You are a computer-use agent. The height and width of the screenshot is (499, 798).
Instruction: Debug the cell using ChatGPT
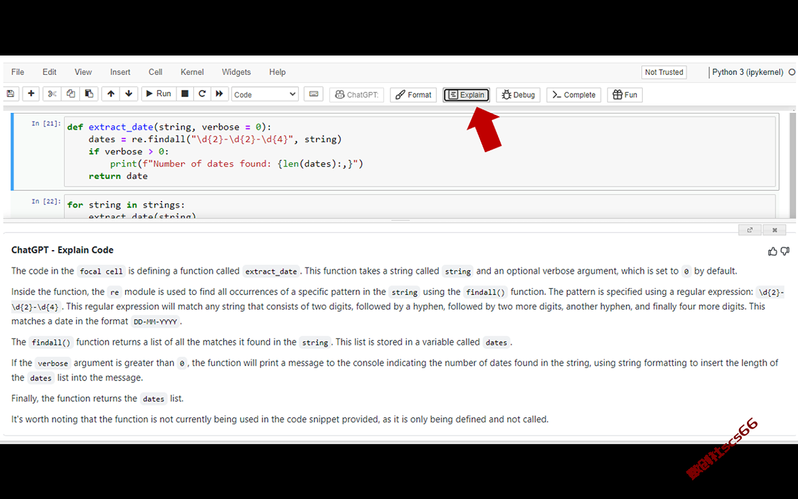pyautogui.click(x=518, y=95)
